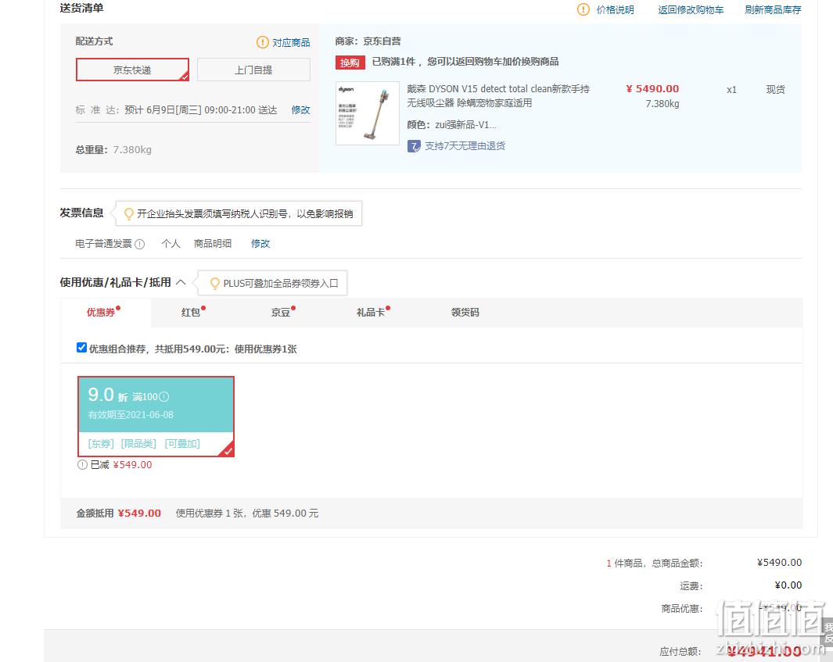Image resolution: width=833 pixels, height=662 pixels.
Task: Click 修改 in invoice information row
Action: (x=260, y=243)
